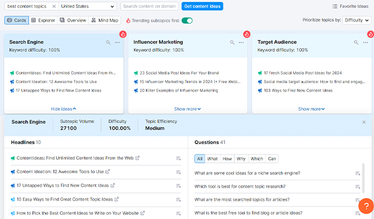Viewport: 374px width, 219px height.
Task: Switch to Explorer view
Action: [43, 21]
